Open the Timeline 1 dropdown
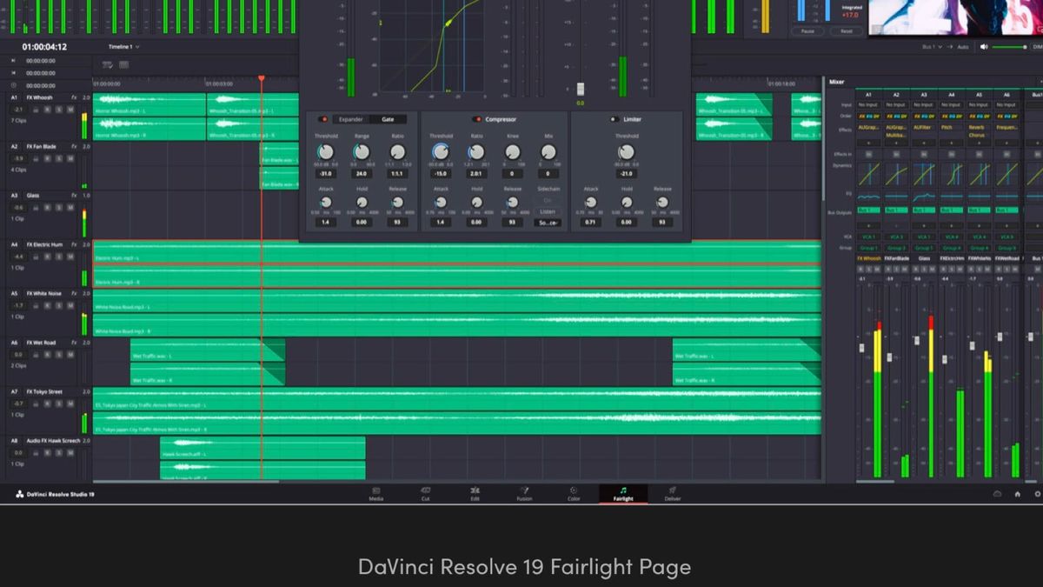 [123, 46]
